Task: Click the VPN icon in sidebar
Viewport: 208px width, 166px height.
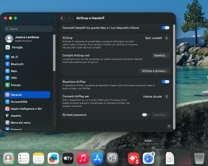Action: click(8, 78)
